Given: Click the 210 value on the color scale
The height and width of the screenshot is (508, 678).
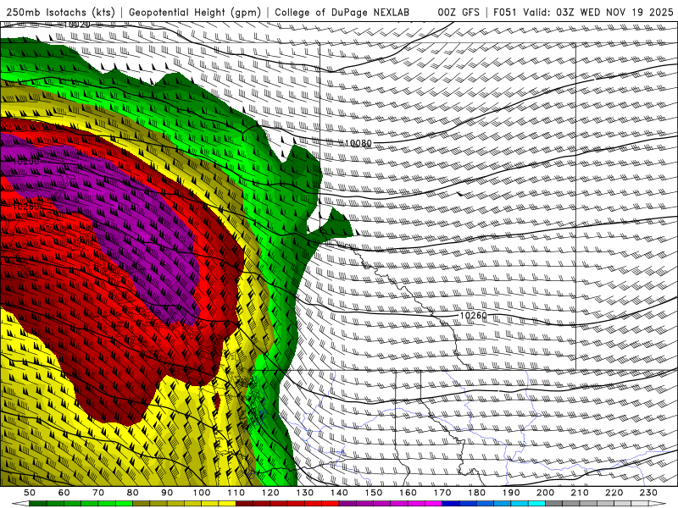Looking at the screenshot, I should [x=580, y=493].
